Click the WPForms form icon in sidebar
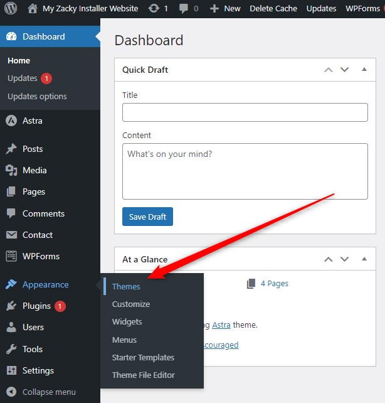Screen dimensions: 385x403 [x=11, y=256]
